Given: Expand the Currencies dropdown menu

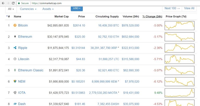Looking at the screenshot, I should coord(28,9).
